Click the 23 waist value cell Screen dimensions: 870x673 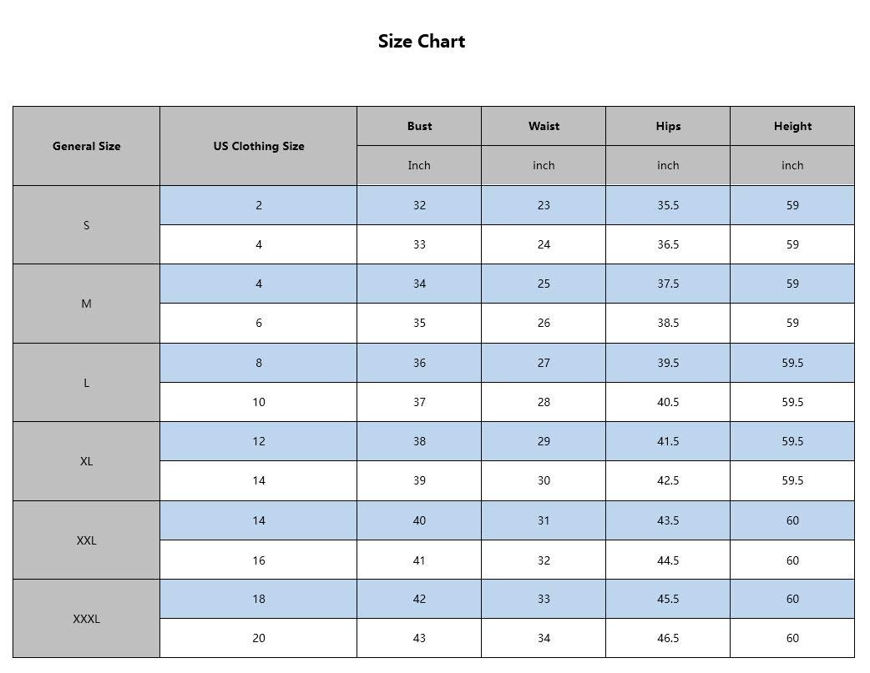[544, 205]
